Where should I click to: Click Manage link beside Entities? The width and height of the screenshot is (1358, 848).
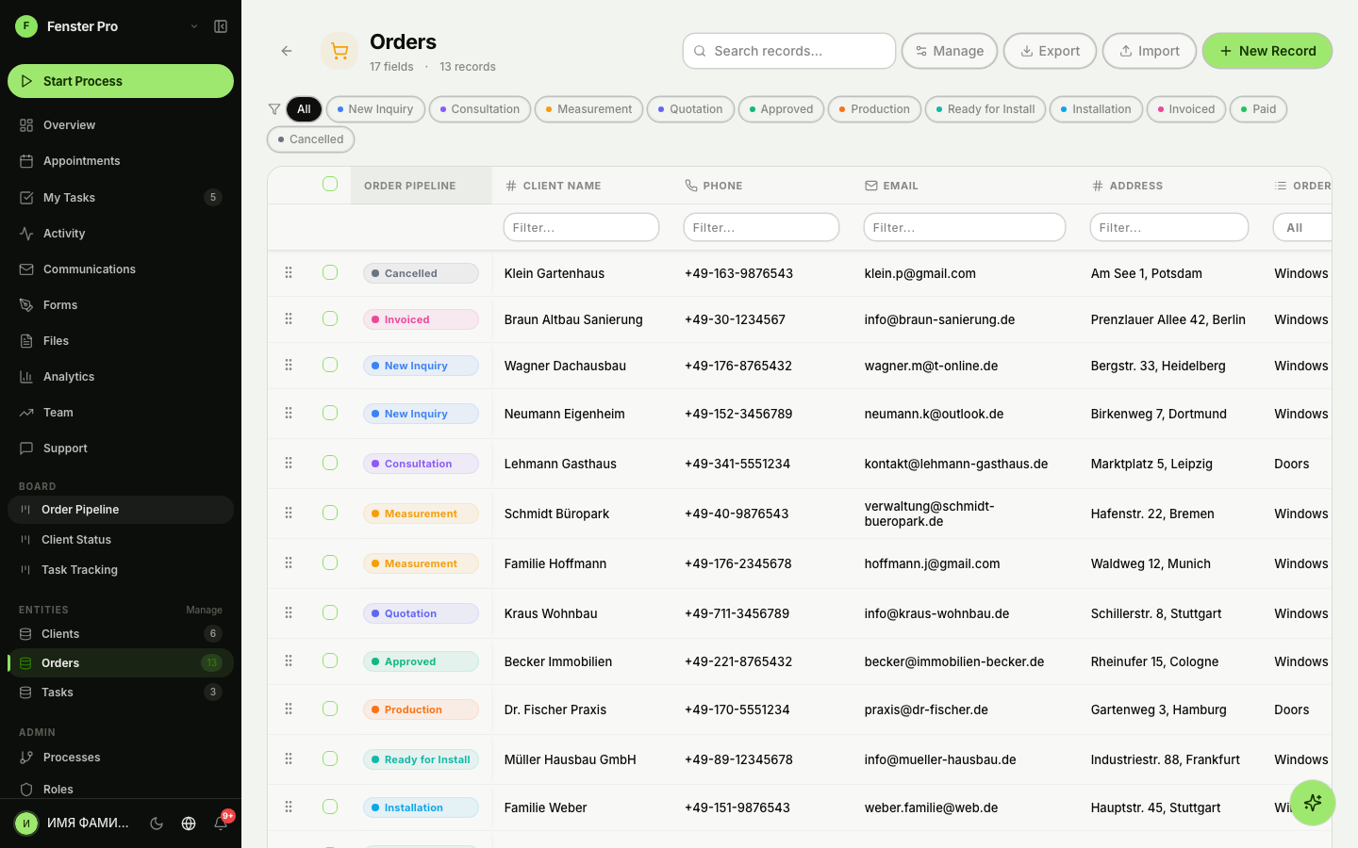coord(204,610)
